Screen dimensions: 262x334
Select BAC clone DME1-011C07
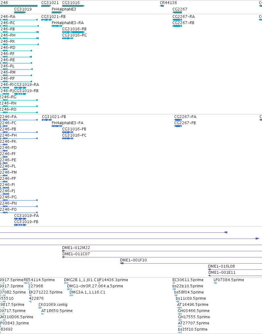point(76,254)
